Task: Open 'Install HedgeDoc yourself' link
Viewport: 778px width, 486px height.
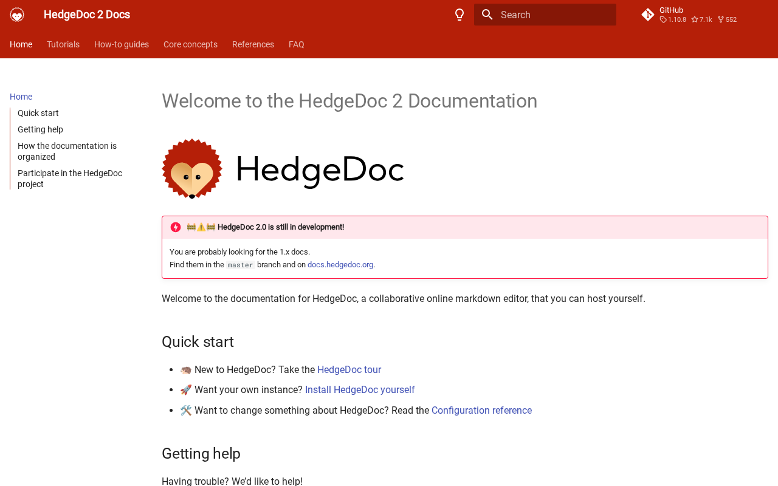Action: tap(360, 390)
